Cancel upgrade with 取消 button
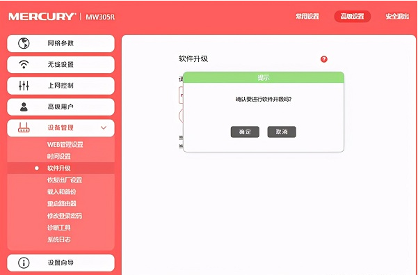418x275 pixels. point(282,132)
